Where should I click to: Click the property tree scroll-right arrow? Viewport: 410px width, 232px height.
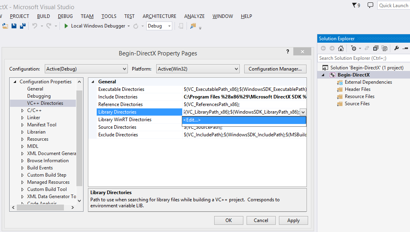pyautogui.click(x=73, y=207)
